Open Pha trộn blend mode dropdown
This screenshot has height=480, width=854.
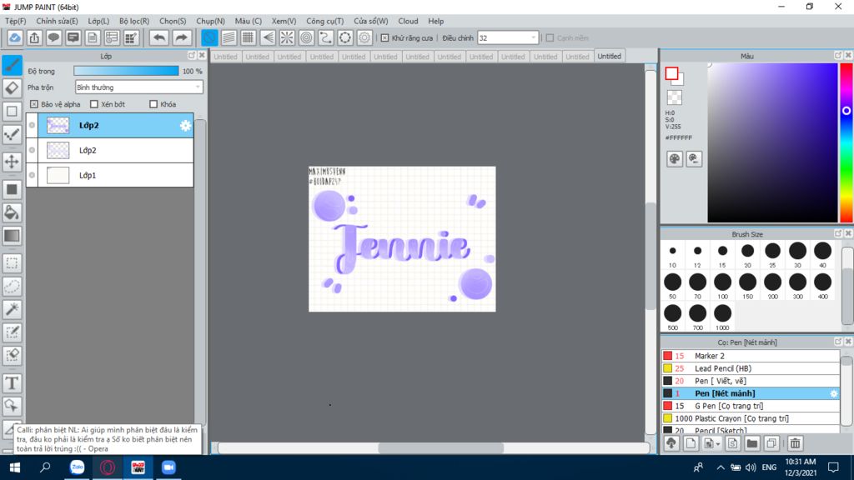click(139, 87)
